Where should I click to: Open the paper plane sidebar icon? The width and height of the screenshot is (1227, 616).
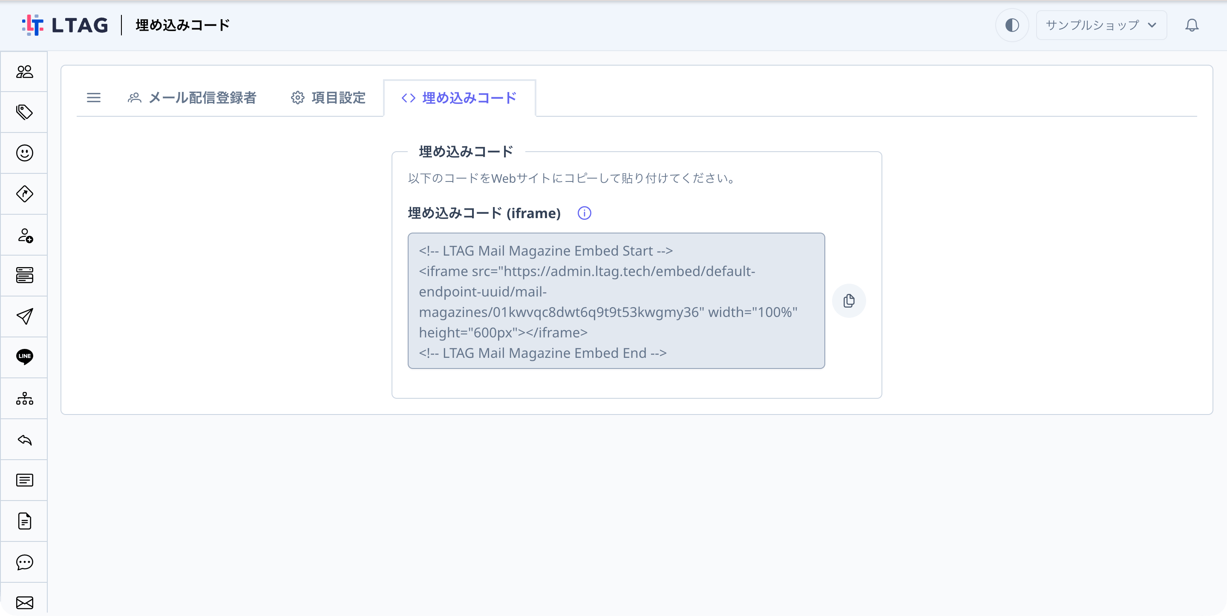[x=24, y=317]
